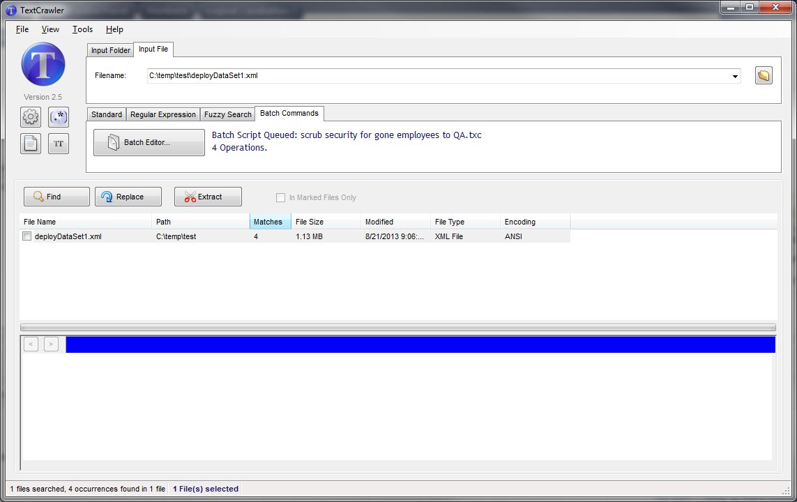Sort by the Matches column header
This screenshot has width=797, height=502.
tap(269, 222)
